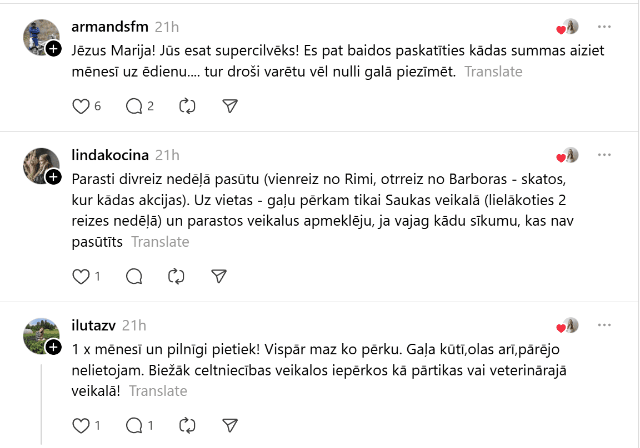The image size is (640, 448).
Task: Translate lindakocina's comment
Action: click(160, 242)
